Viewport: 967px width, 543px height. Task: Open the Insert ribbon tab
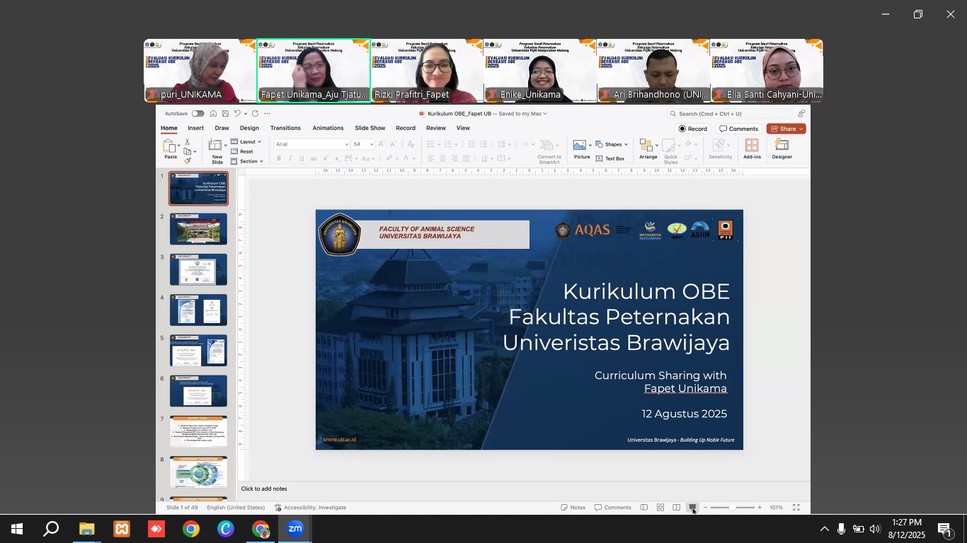(x=195, y=128)
